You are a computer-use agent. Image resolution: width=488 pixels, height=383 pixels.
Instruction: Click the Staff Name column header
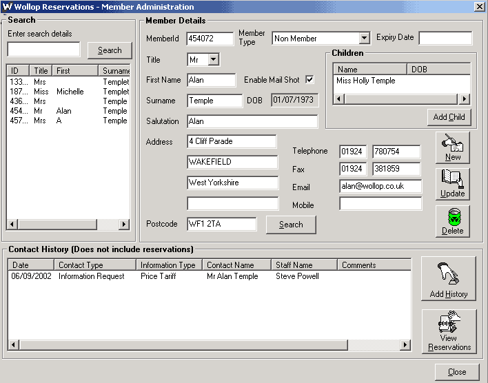coord(305,265)
